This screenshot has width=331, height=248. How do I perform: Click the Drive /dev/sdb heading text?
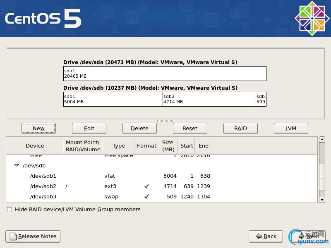pos(150,88)
